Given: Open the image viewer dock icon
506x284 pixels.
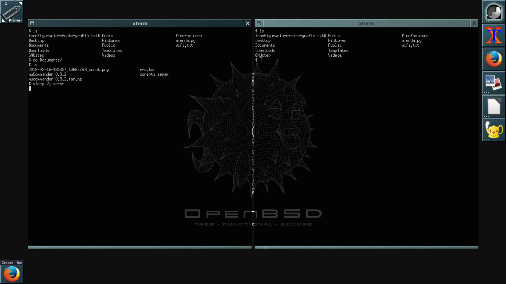Looking at the screenshot, I should [x=494, y=83].
